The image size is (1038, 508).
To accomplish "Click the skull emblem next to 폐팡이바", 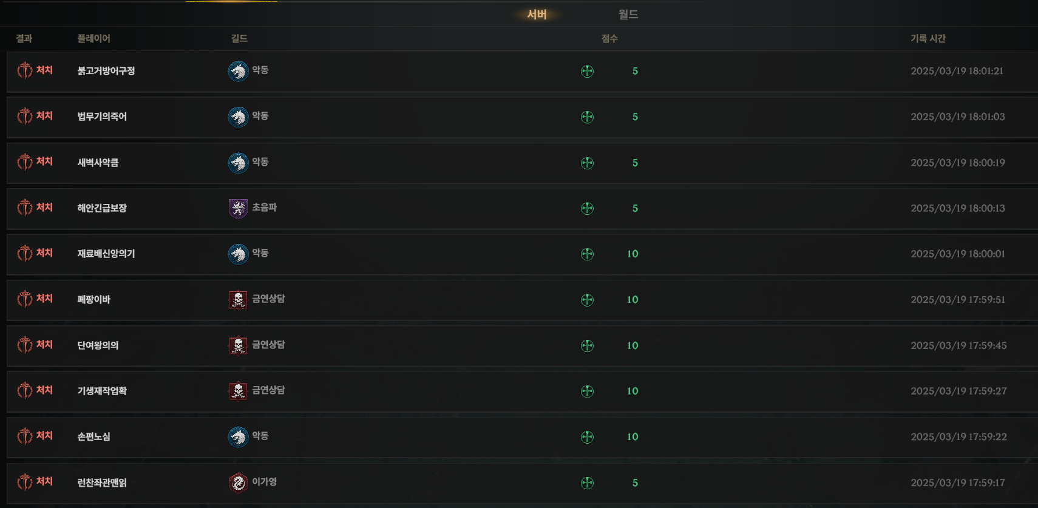I will pyautogui.click(x=238, y=299).
